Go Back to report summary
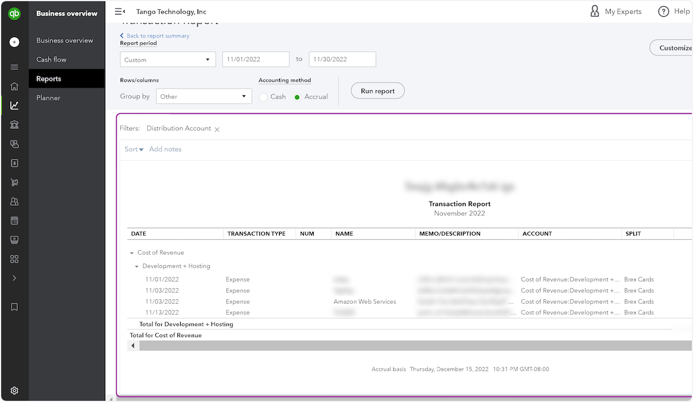This screenshot has height=402, width=693. [x=155, y=36]
